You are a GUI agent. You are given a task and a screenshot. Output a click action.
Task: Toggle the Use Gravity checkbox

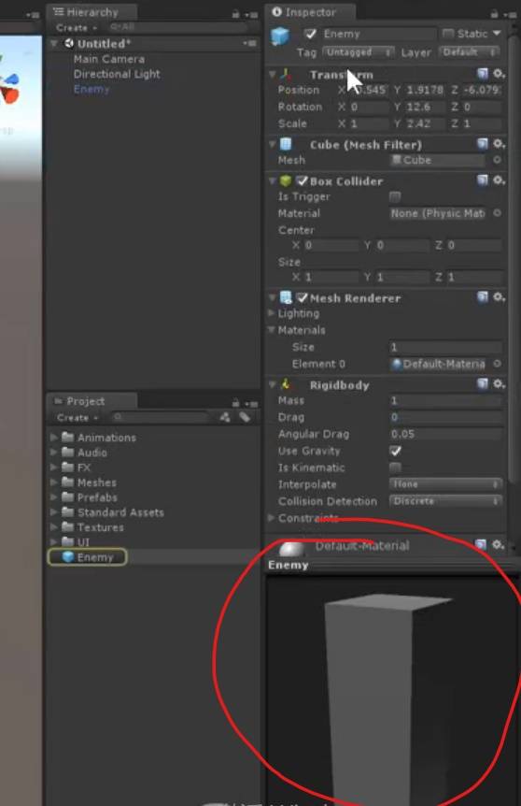click(x=395, y=451)
